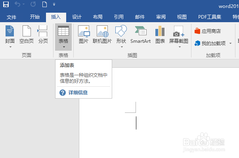Image resolution: width=239 pixels, height=158 pixels.
Task: Click the 联机图片 online pictures icon
Action: pyautogui.click(x=102, y=31)
